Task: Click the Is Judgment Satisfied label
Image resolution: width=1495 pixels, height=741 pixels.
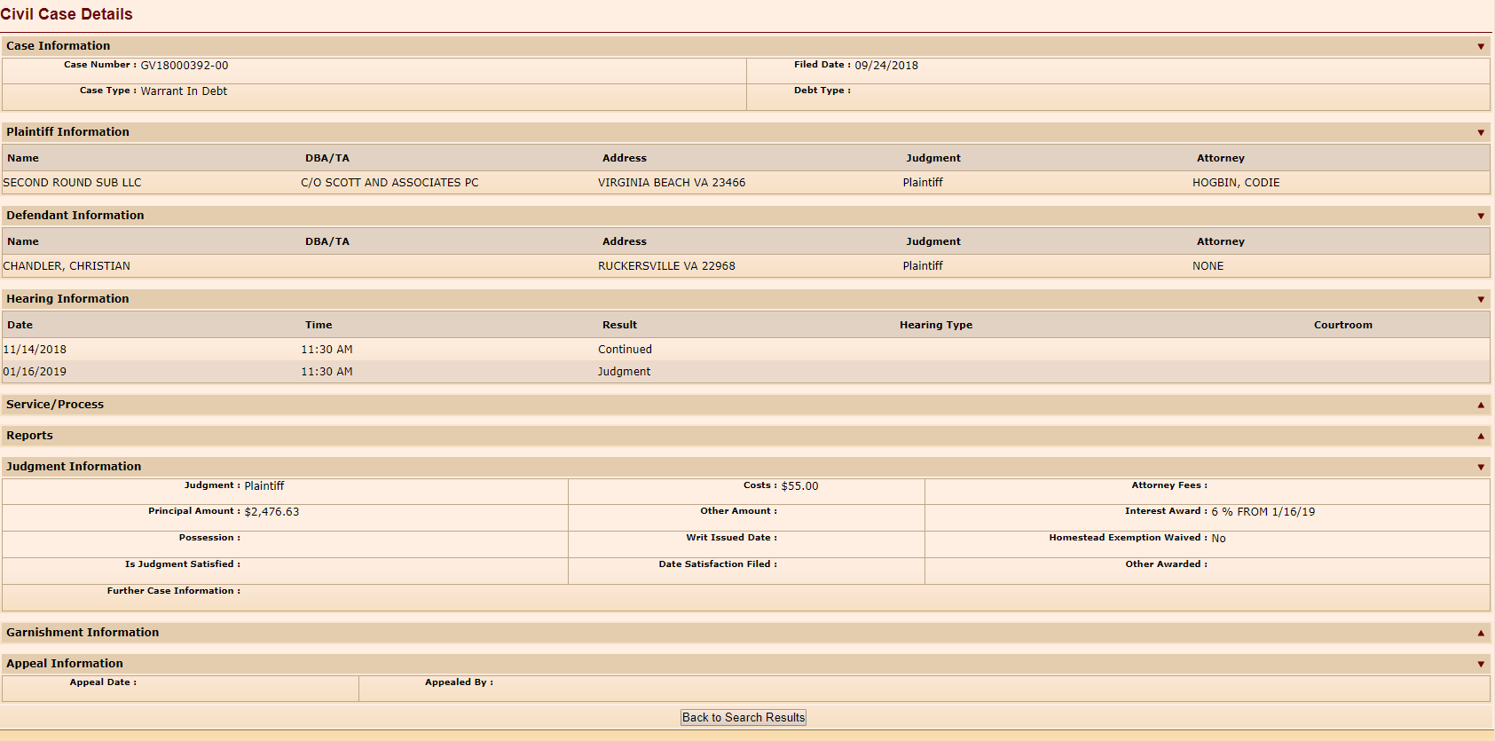Action: [183, 564]
